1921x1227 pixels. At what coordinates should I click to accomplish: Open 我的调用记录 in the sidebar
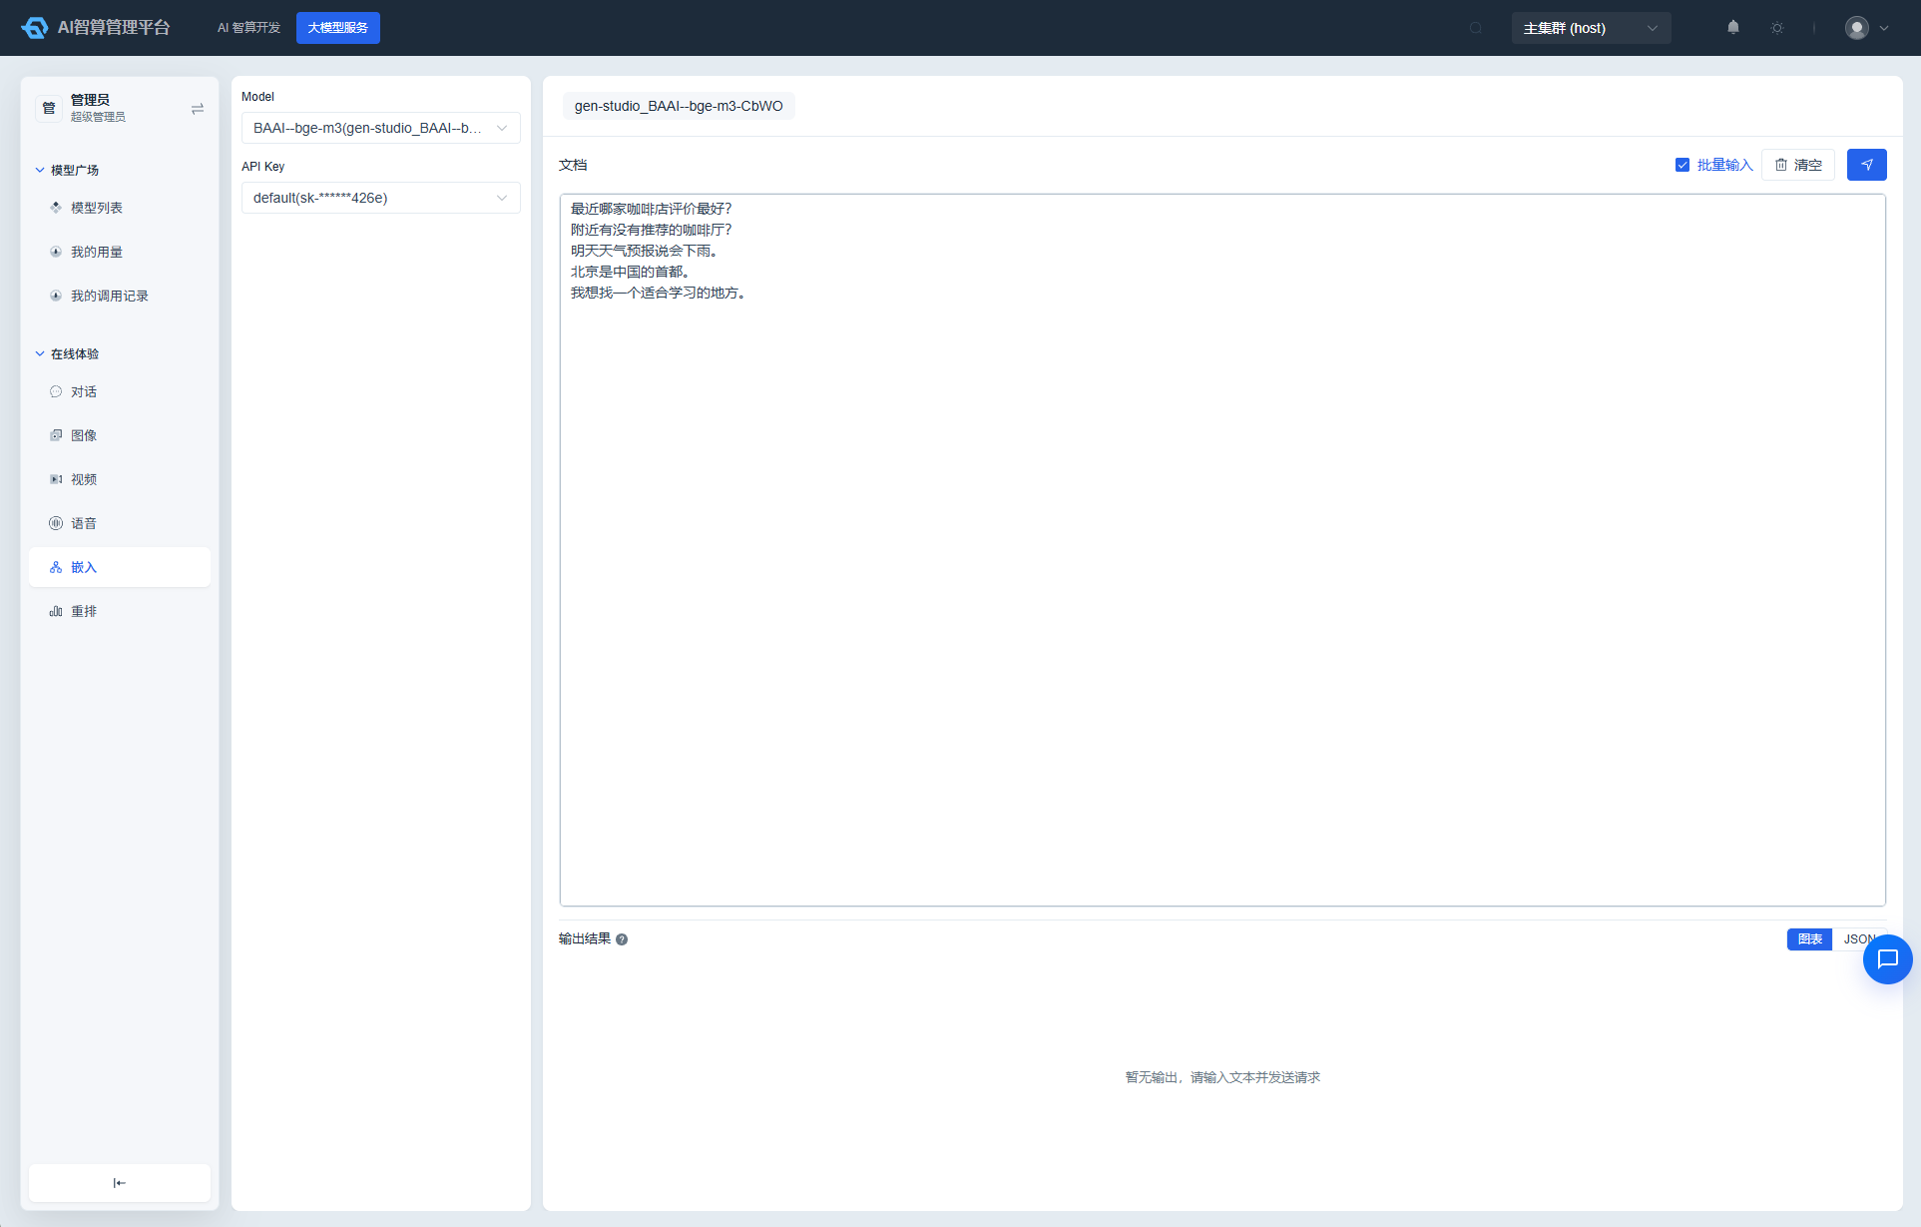pos(120,296)
